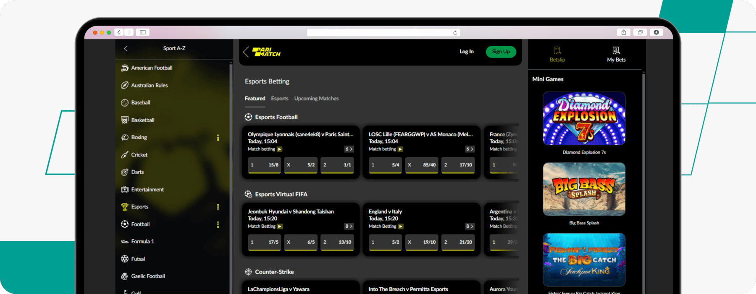
Task: Click the green Sign Up button
Action: pos(501,52)
